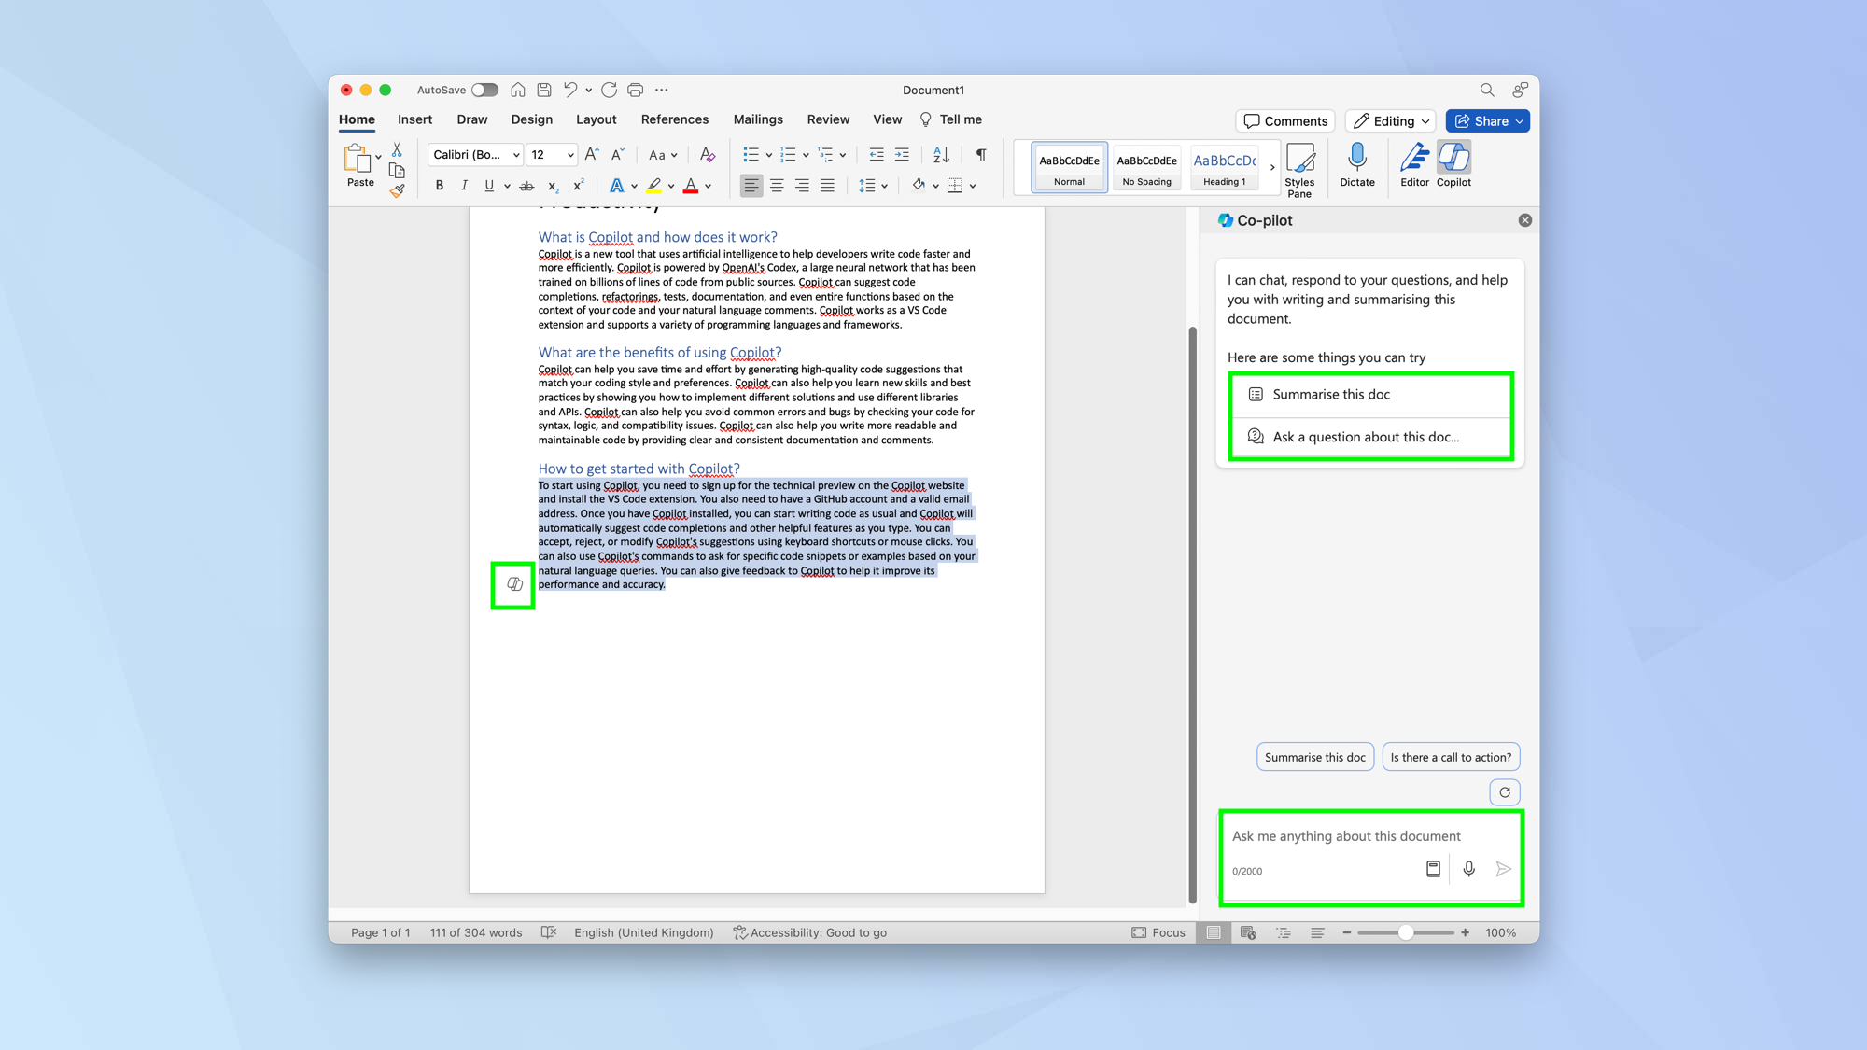
Task: Click the microphone icon in Copilot input
Action: coord(1468,869)
